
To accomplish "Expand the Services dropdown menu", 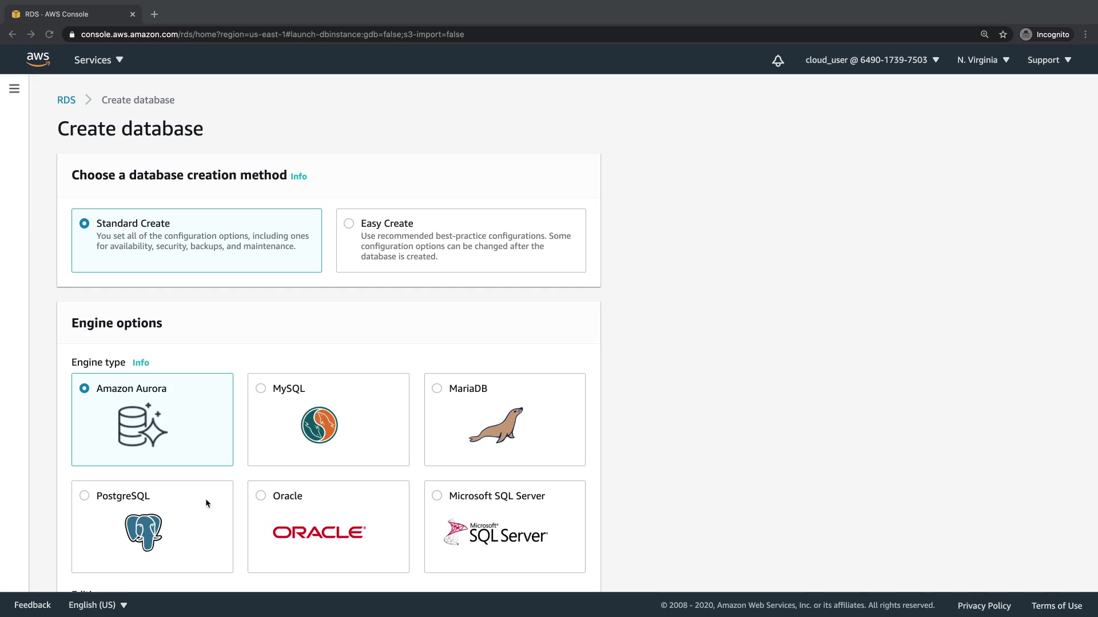I will click(98, 60).
